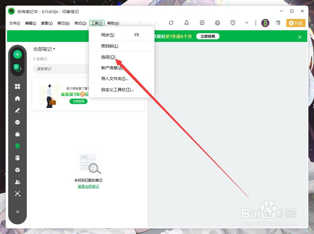Open the notebooks stack icon in sidebar
The height and width of the screenshot is (234, 314).
coord(17,158)
